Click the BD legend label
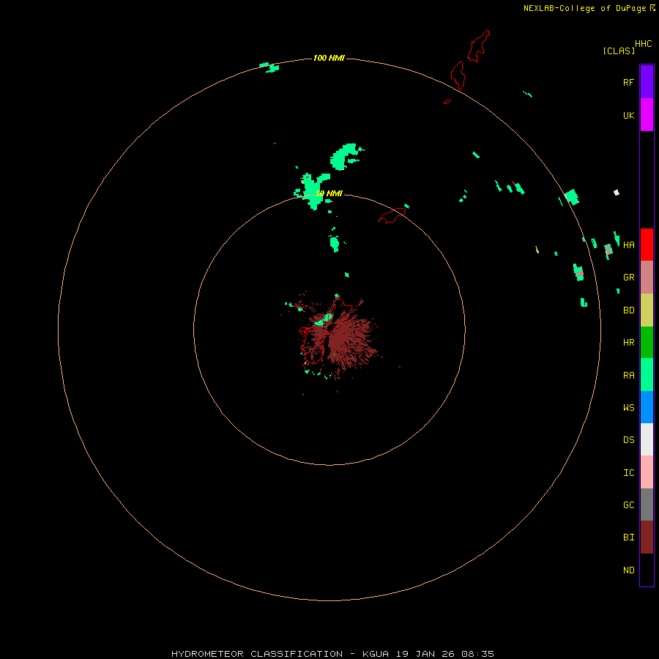This screenshot has height=659, width=659. point(629,310)
